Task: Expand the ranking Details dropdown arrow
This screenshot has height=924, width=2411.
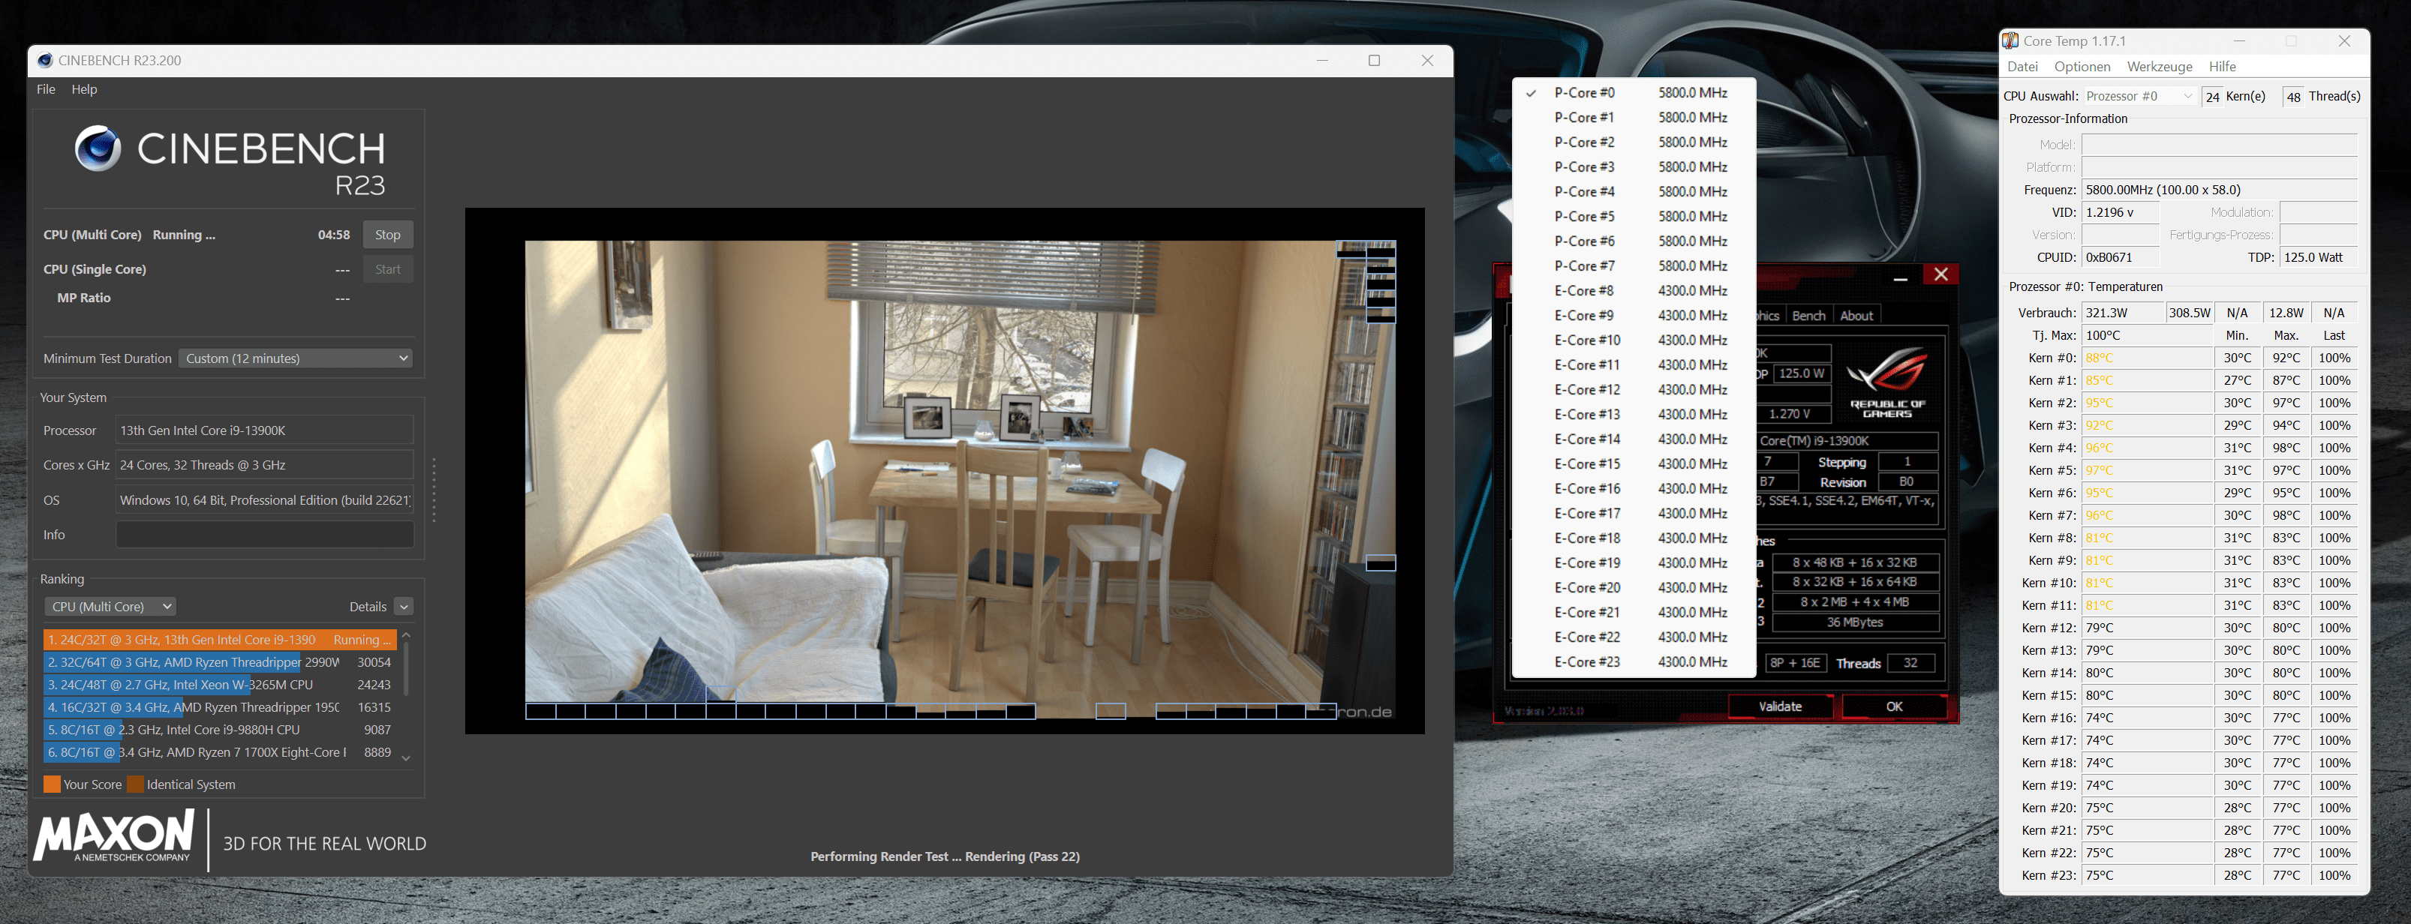Action: point(404,607)
